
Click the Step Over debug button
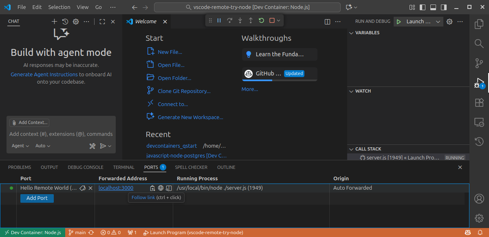229,20
